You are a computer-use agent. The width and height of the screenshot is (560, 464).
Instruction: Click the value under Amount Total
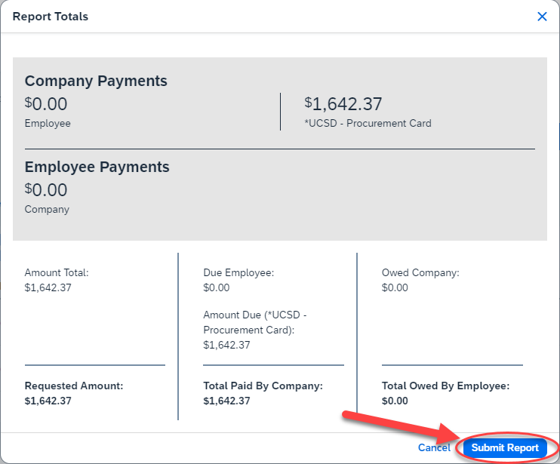coord(48,287)
